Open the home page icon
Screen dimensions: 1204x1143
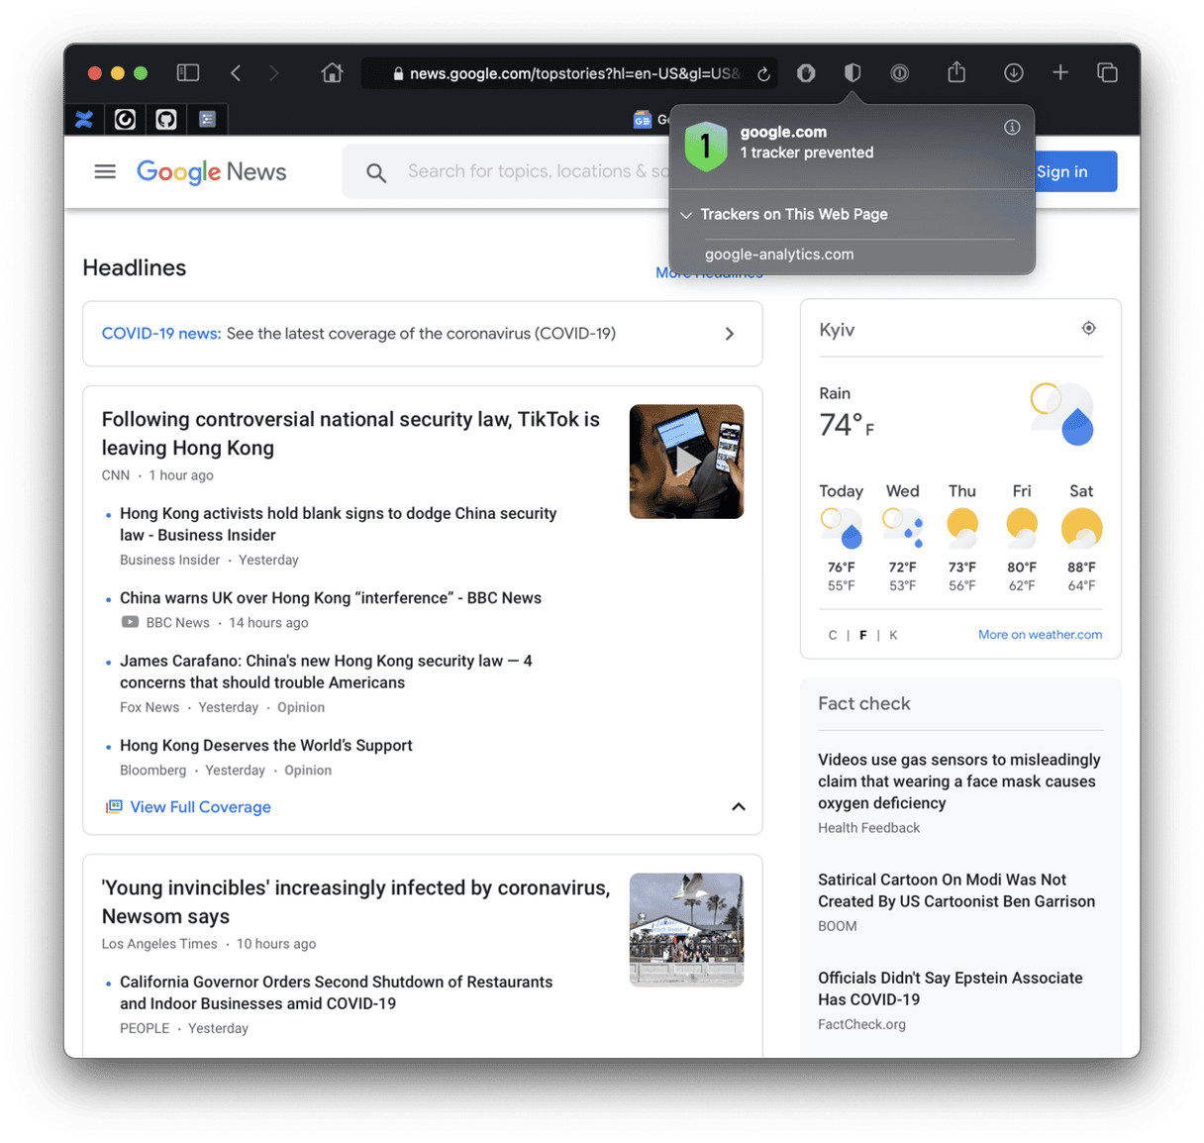pyautogui.click(x=332, y=72)
